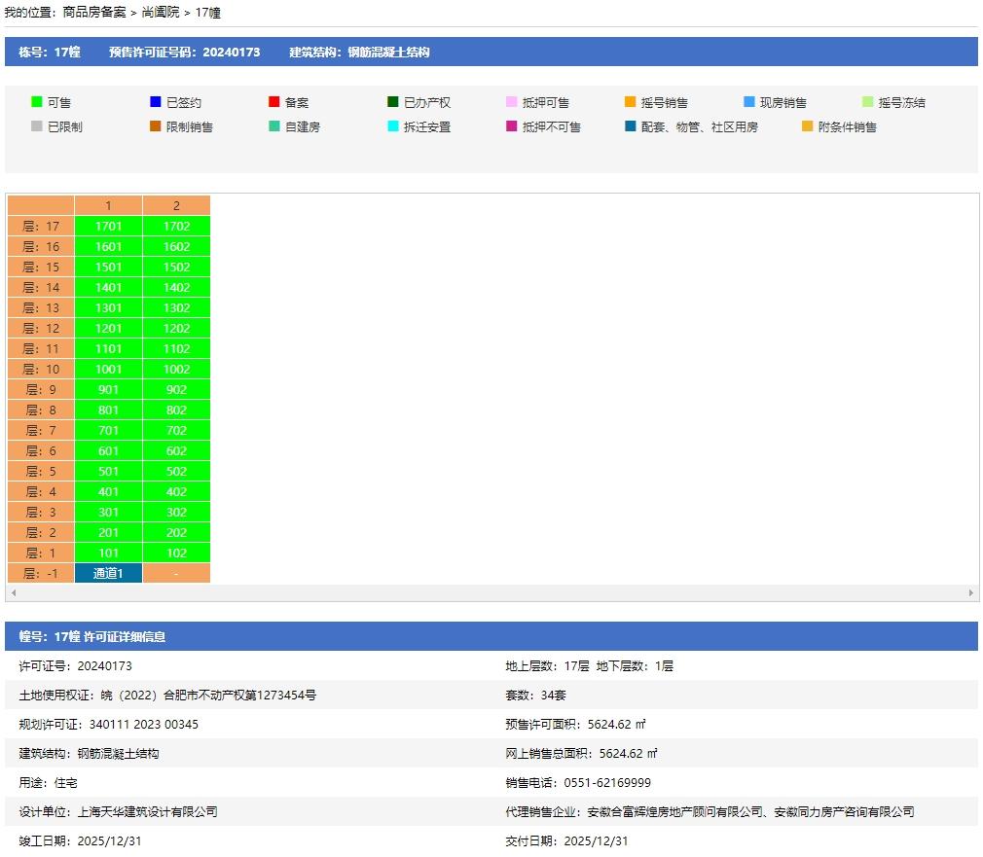Click the left arrow of horizontal scrollbar
The image size is (983, 857).
[14, 592]
